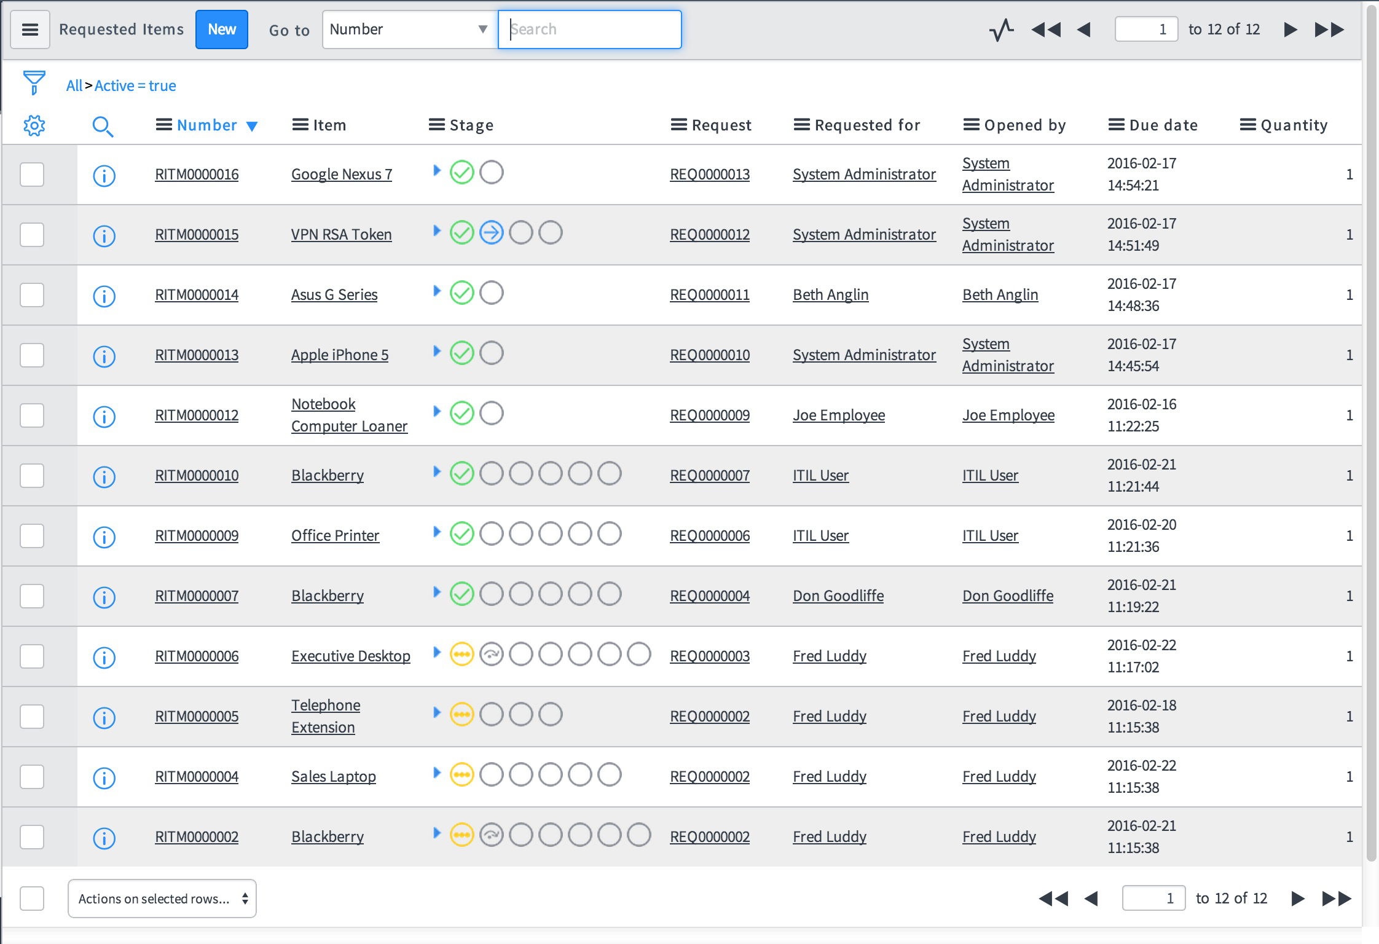This screenshot has width=1379, height=944.
Task: Preview RITM0000012 with its info icon
Action: pyautogui.click(x=104, y=417)
